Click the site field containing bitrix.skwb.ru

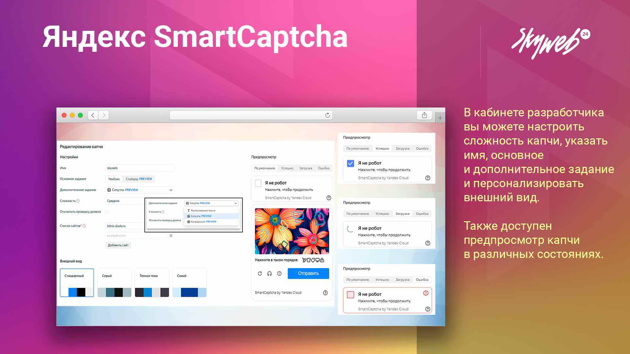point(125,226)
